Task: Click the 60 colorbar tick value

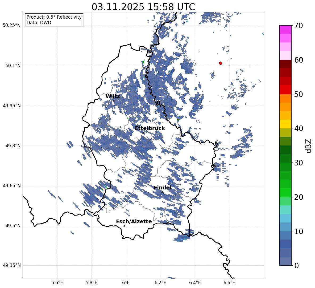Action: 299,60
